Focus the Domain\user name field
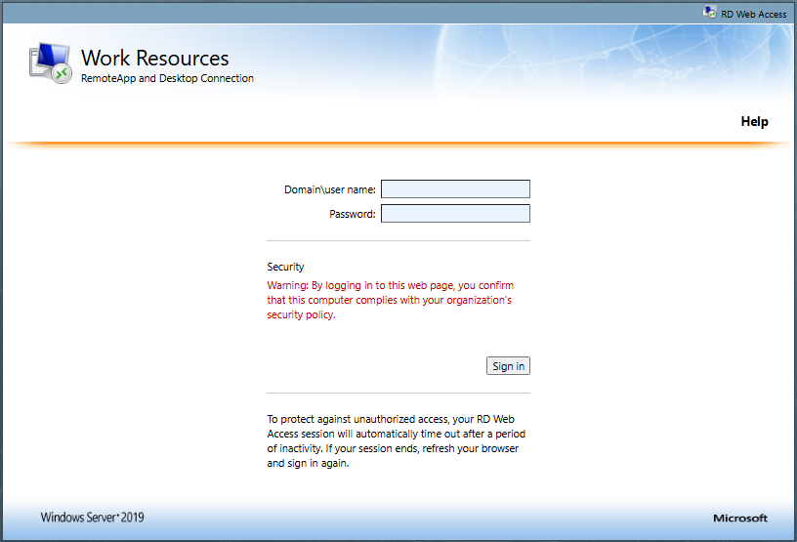The image size is (797, 542). (455, 189)
